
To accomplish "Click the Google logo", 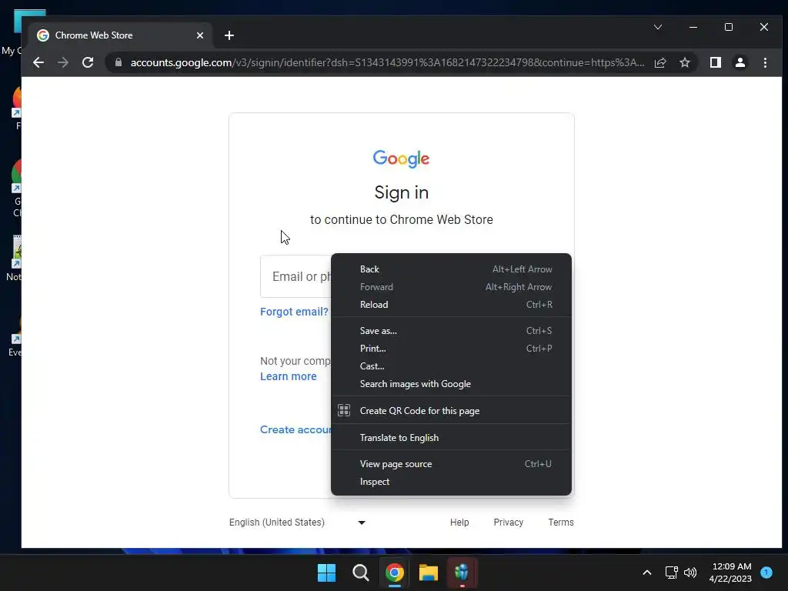I will click(401, 159).
